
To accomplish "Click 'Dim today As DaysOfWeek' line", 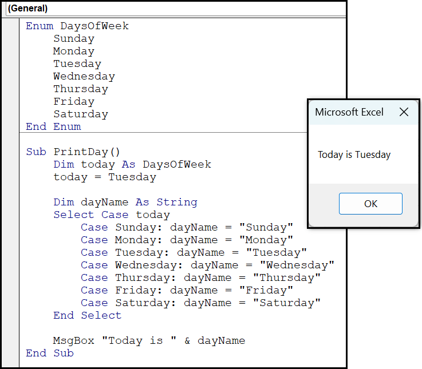I will 132,164.
